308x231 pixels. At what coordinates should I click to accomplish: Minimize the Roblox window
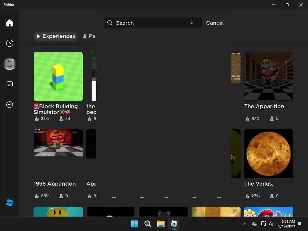click(x=273, y=5)
